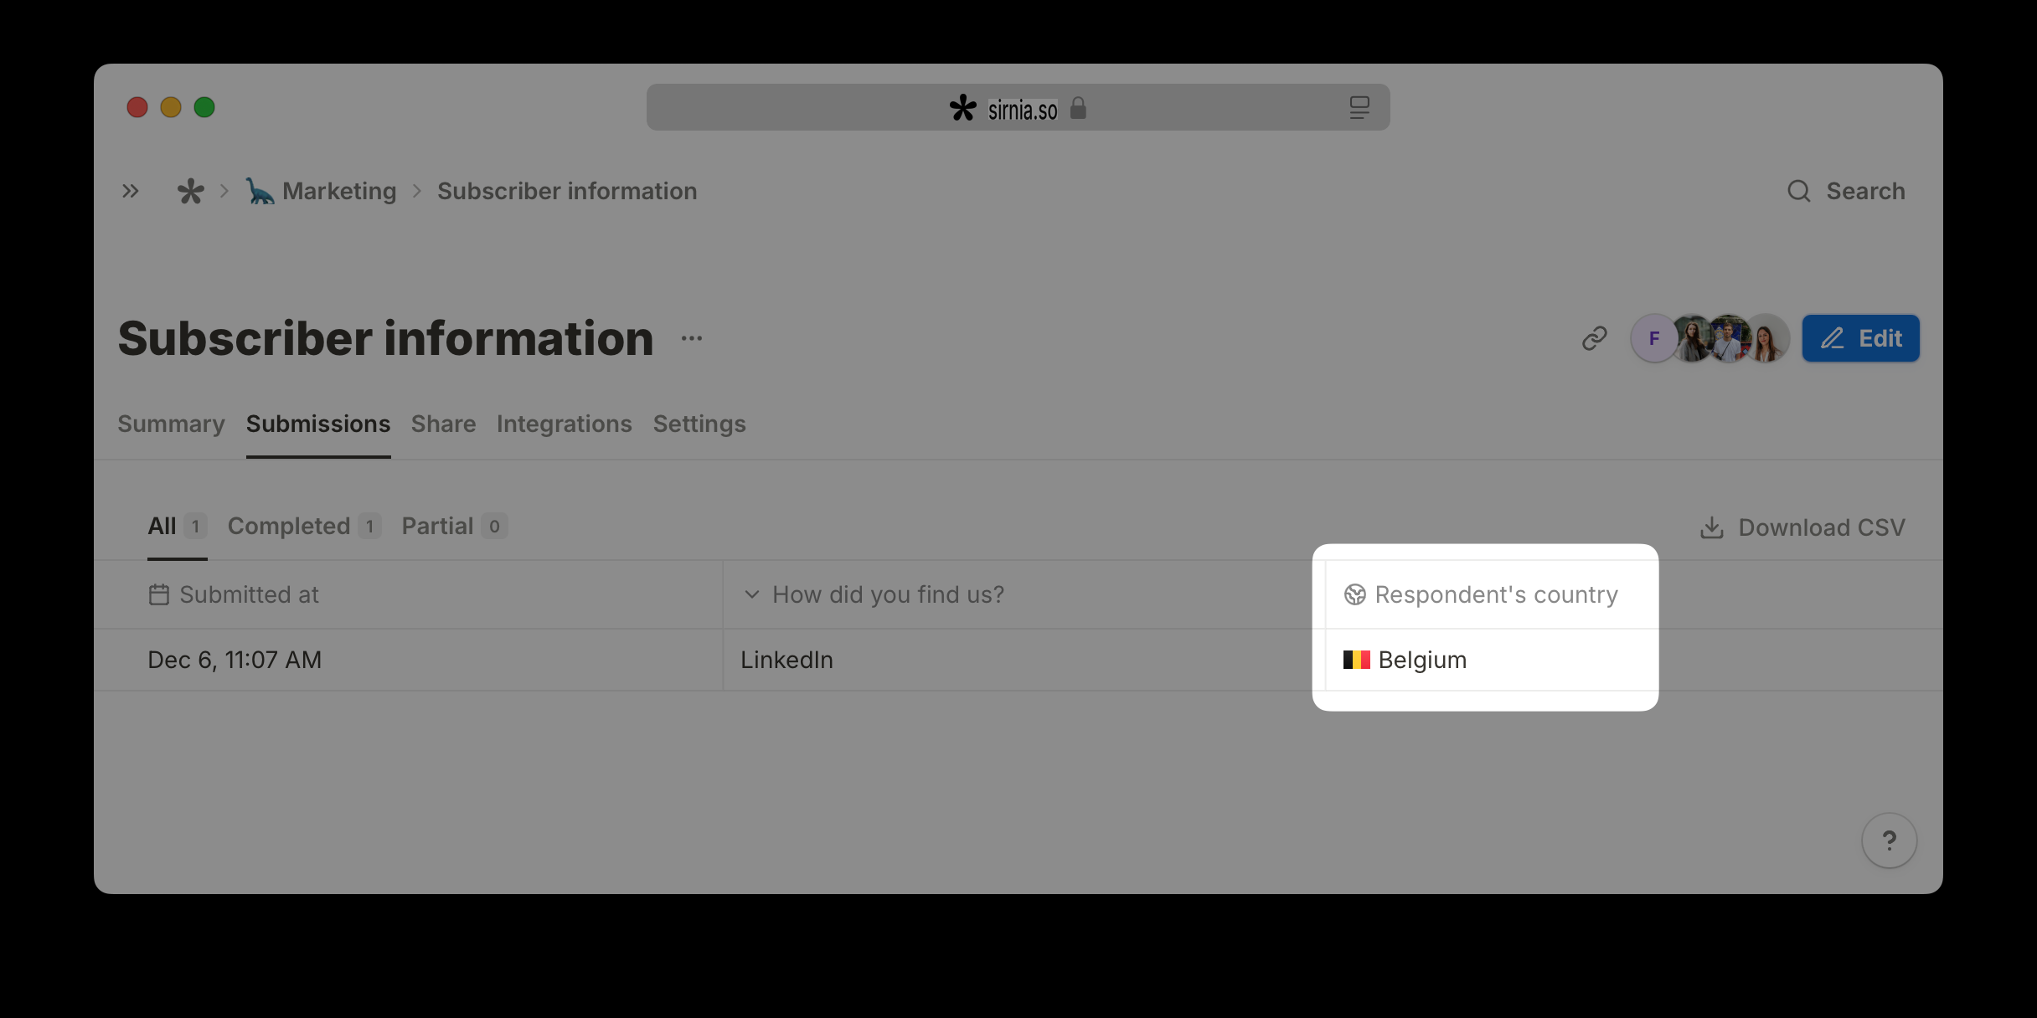The width and height of the screenshot is (2037, 1018).
Task: Expand the sidebar with double chevron icon
Action: (130, 191)
